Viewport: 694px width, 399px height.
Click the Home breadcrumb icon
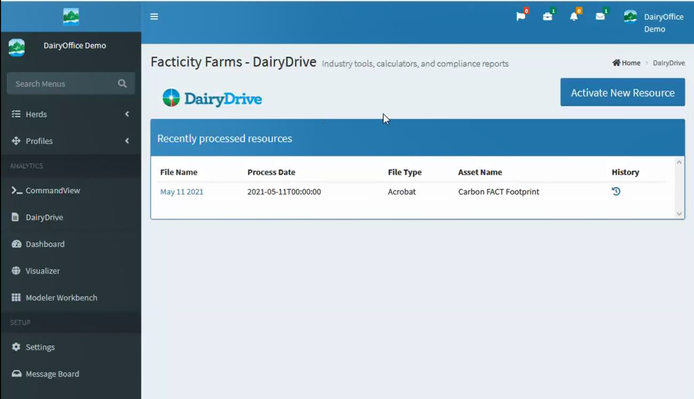pyautogui.click(x=617, y=63)
